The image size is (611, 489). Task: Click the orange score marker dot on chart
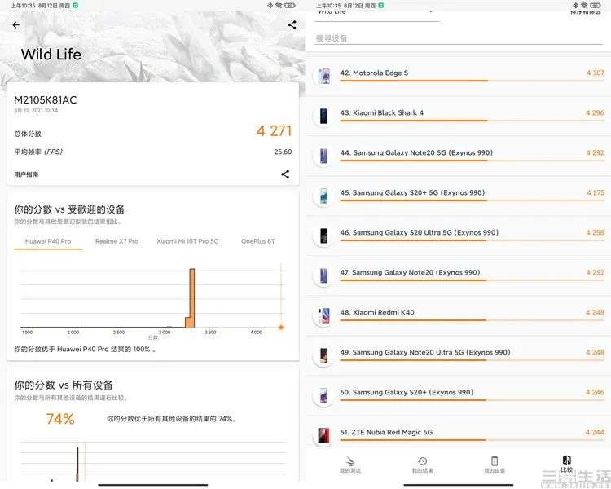click(281, 327)
